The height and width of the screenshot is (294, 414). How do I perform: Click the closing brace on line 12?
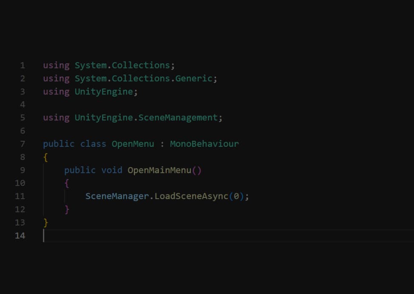click(67, 209)
